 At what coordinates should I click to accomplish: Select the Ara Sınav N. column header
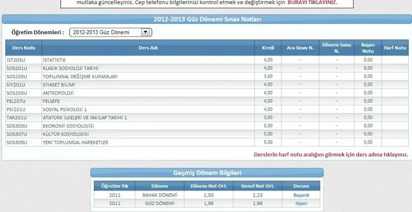point(300,48)
